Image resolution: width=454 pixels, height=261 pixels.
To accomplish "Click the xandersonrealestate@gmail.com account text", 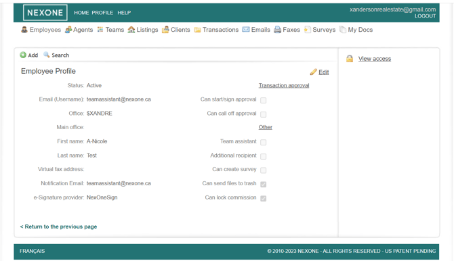I will coord(392,9).
